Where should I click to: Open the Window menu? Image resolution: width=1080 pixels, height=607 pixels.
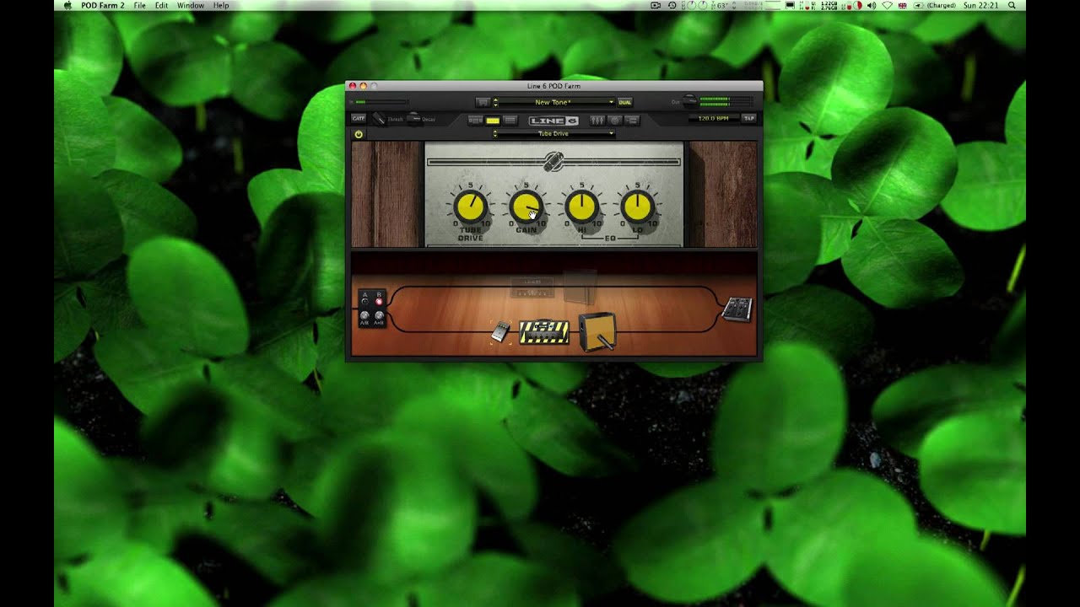pyautogui.click(x=190, y=5)
